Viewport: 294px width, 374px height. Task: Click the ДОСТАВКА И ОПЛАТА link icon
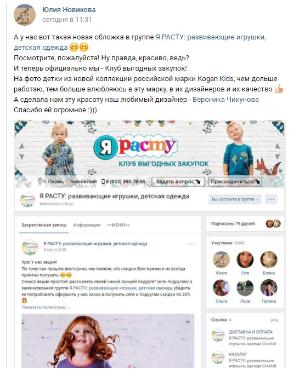[218, 335]
